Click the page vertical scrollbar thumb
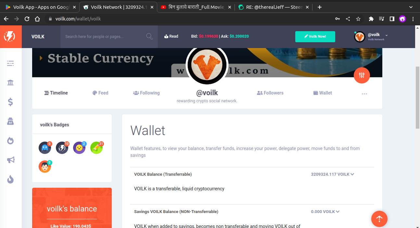Image resolution: width=420 pixels, height=228 pixels. click(418, 97)
